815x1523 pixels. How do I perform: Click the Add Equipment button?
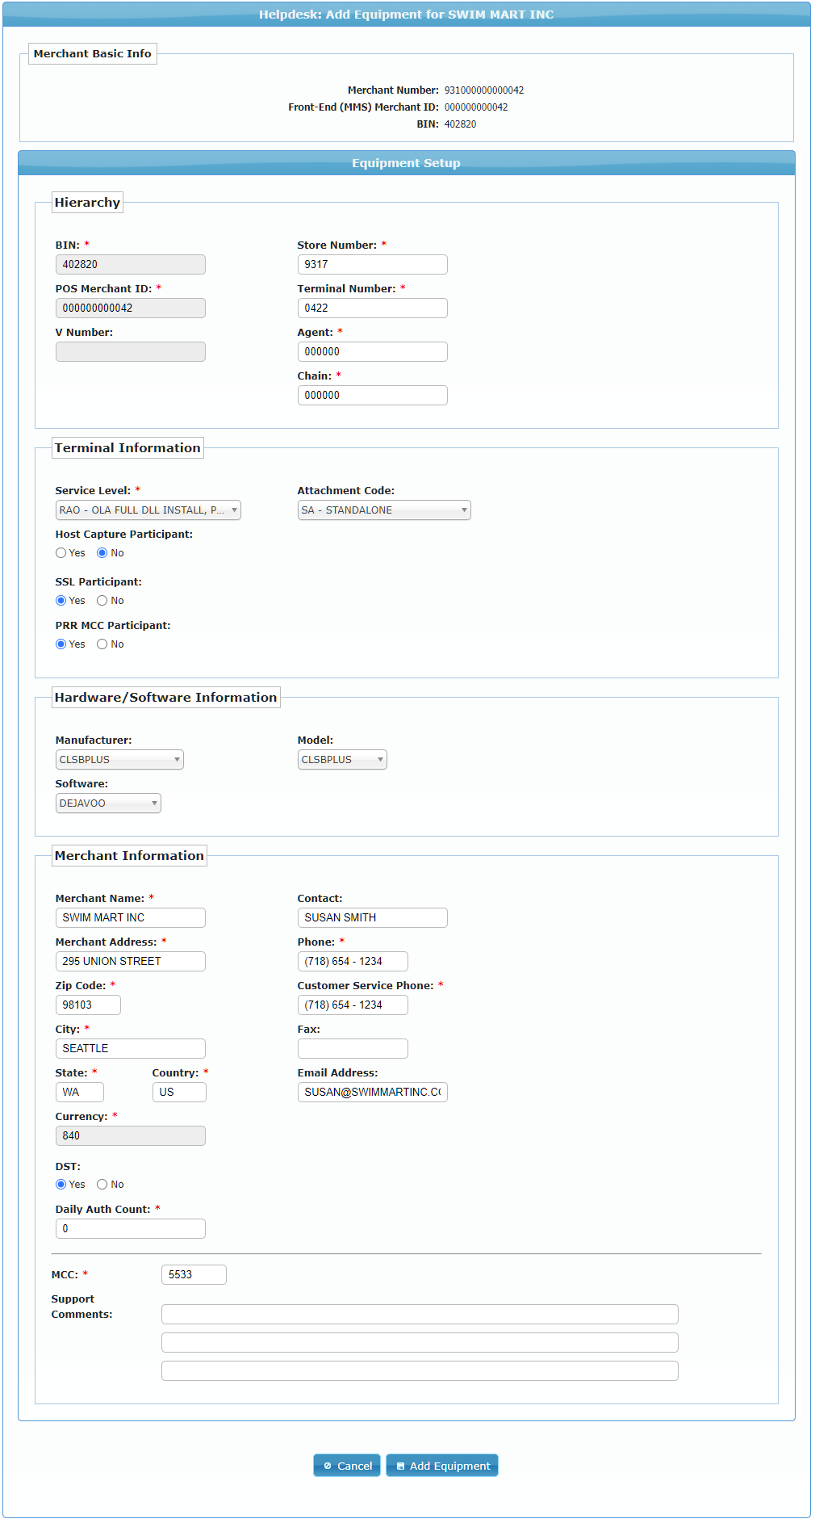pos(441,1465)
